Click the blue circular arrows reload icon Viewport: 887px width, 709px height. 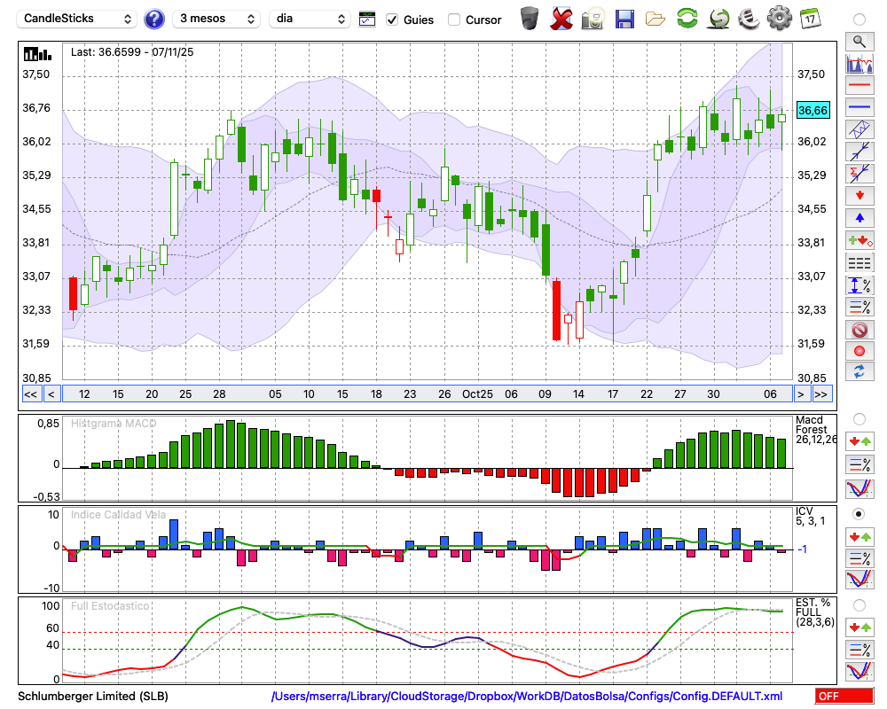pos(860,371)
